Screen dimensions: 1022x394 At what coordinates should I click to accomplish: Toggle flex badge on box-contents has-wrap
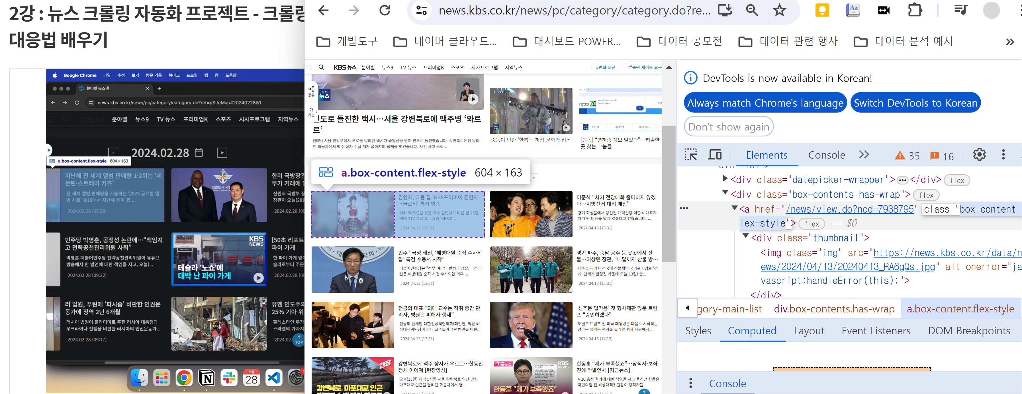point(926,195)
